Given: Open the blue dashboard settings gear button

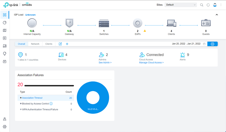Looking at the screenshot, I should click(x=212, y=44).
